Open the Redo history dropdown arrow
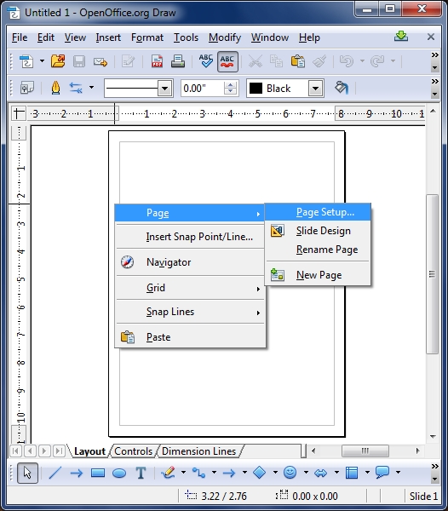 tap(393, 61)
